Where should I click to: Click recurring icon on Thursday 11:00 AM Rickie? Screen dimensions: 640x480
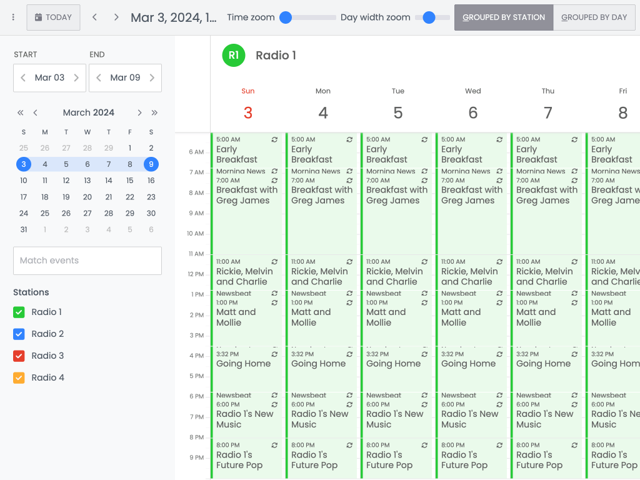(574, 262)
